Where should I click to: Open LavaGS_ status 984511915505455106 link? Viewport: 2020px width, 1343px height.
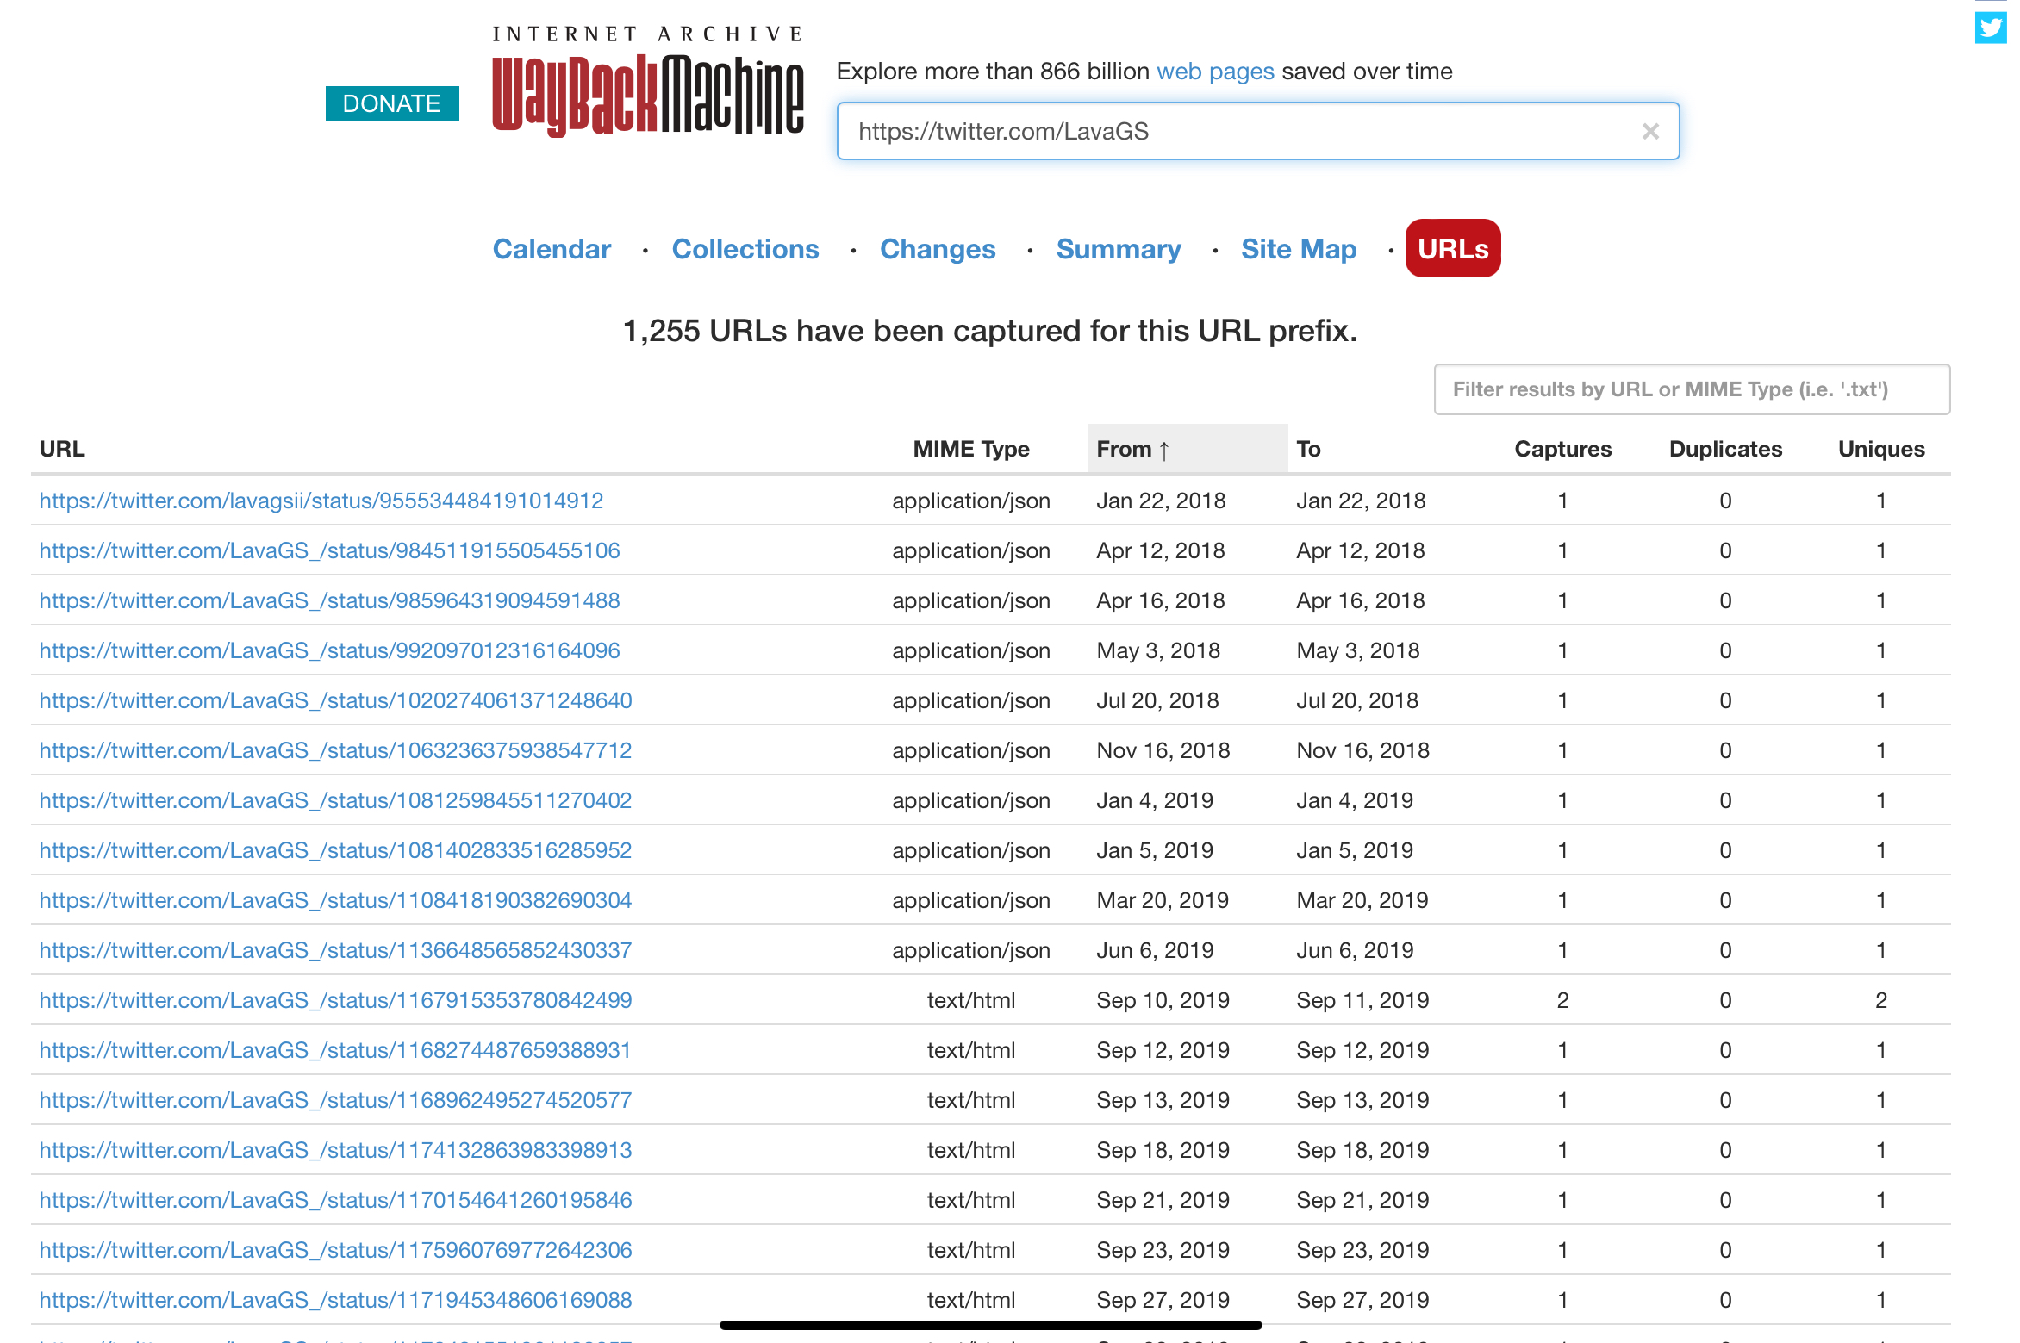point(330,550)
